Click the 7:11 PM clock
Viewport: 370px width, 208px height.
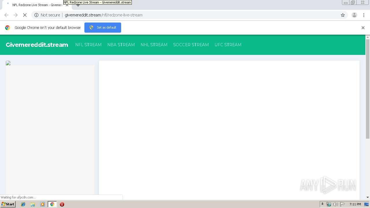pos(355,204)
